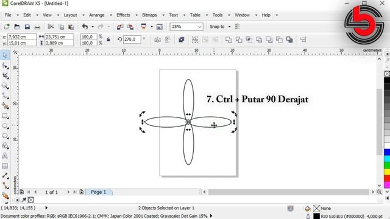Image resolution: width=390 pixels, height=219 pixels.
Task: Select the Freehand tool
Action: click(x=5, y=96)
